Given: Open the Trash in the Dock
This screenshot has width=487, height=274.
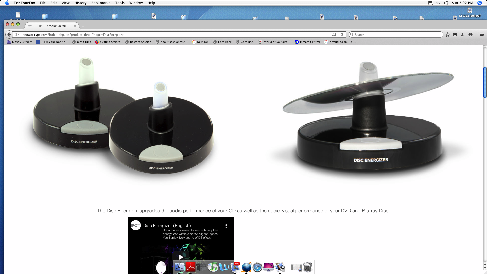Looking at the screenshot, I should 307,267.
